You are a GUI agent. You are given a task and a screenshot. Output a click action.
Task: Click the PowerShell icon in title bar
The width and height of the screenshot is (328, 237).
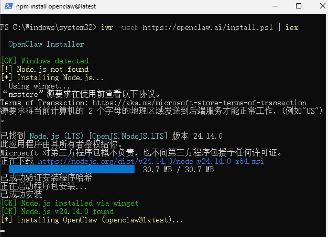pos(9,6)
